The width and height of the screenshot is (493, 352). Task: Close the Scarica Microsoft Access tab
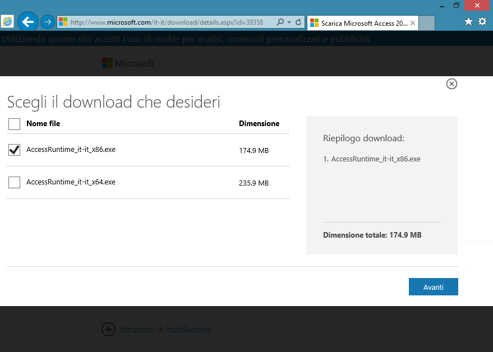[413, 23]
